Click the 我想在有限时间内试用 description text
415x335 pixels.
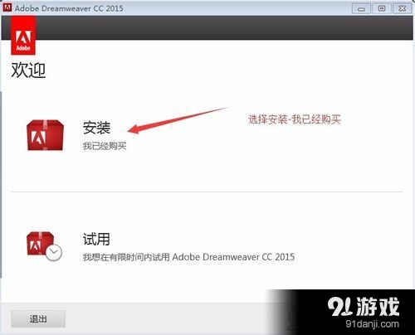click(188, 257)
